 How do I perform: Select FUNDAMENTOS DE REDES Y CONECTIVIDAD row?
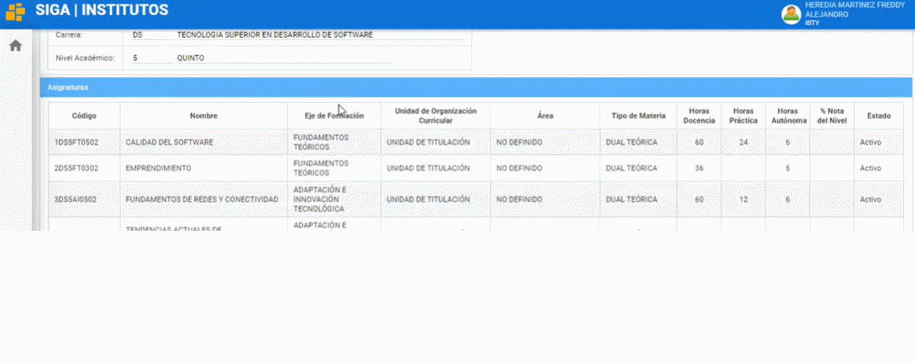[x=201, y=200]
